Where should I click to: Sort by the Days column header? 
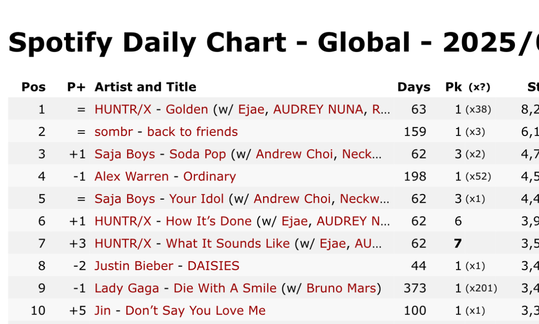[x=414, y=87]
